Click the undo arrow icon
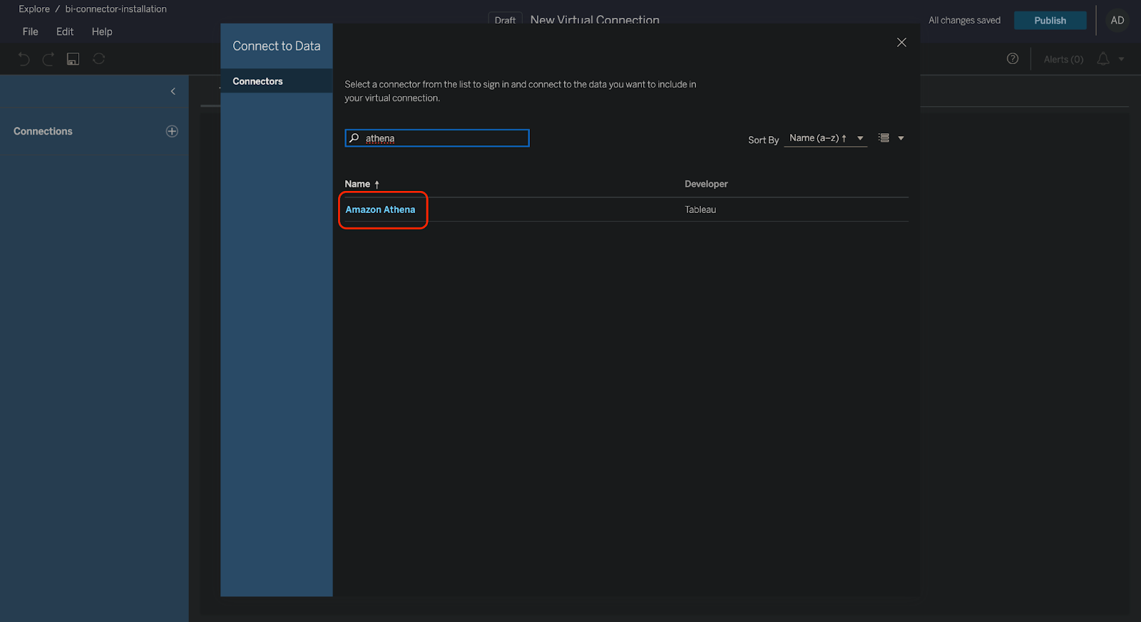The image size is (1141, 622). [24, 59]
